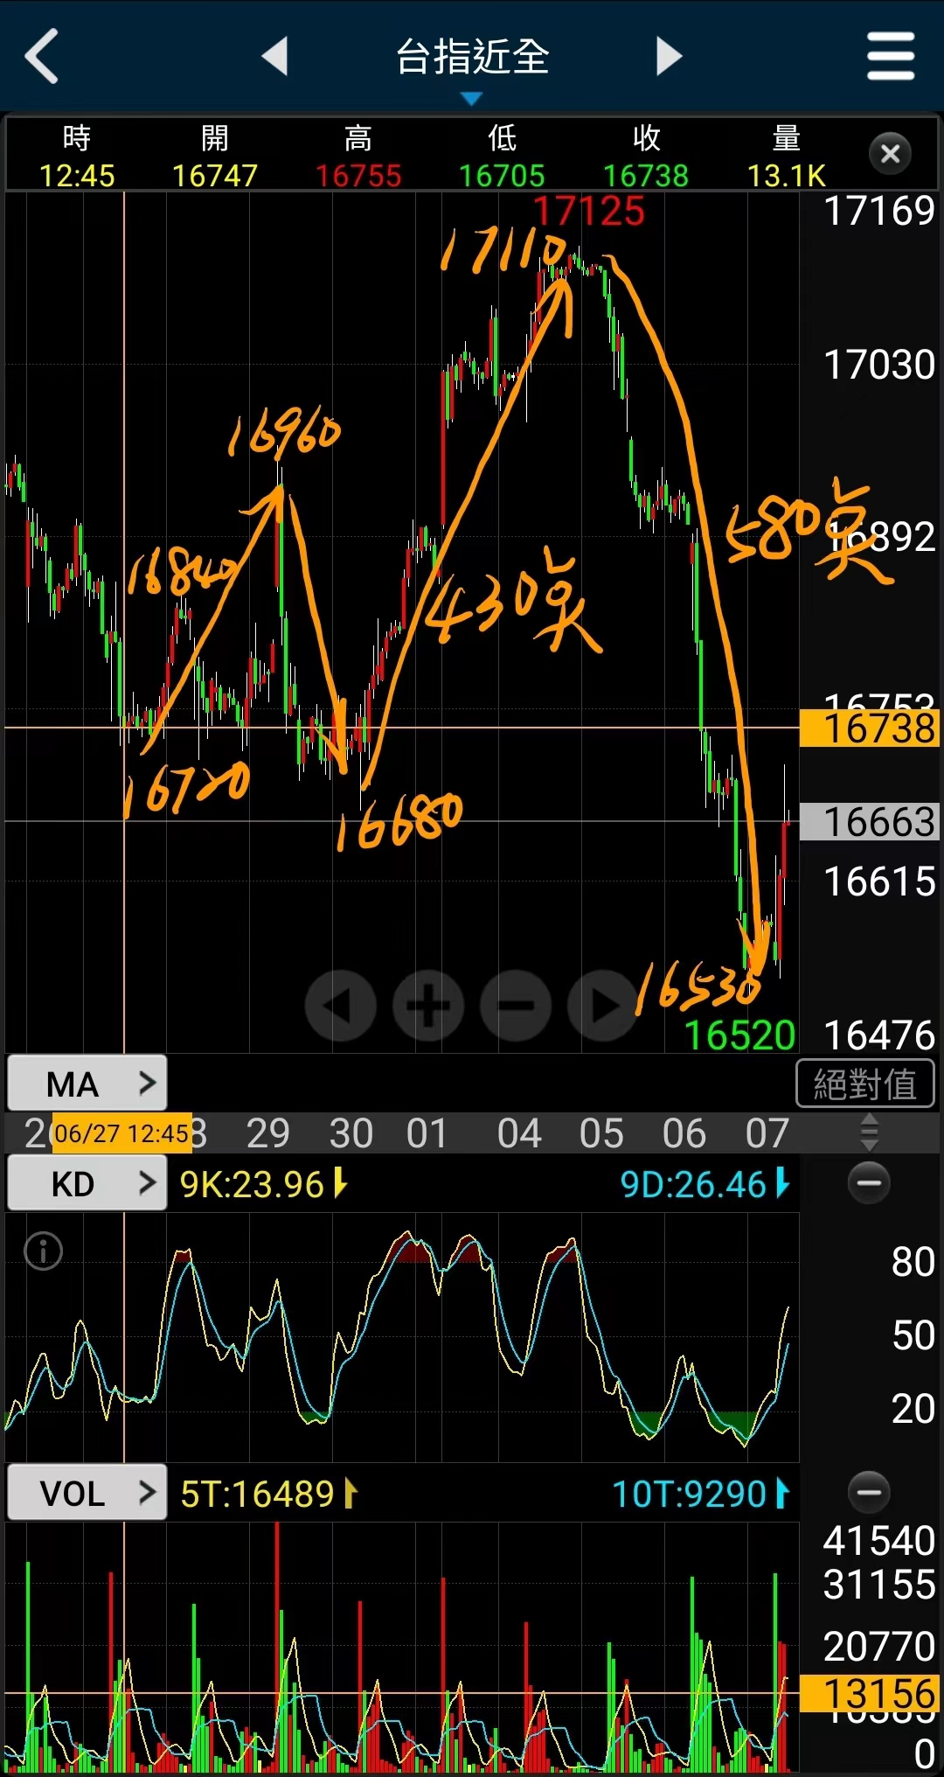Image resolution: width=944 pixels, height=1777 pixels.
Task: Expand the MA indicator selector
Action: pos(87,1084)
